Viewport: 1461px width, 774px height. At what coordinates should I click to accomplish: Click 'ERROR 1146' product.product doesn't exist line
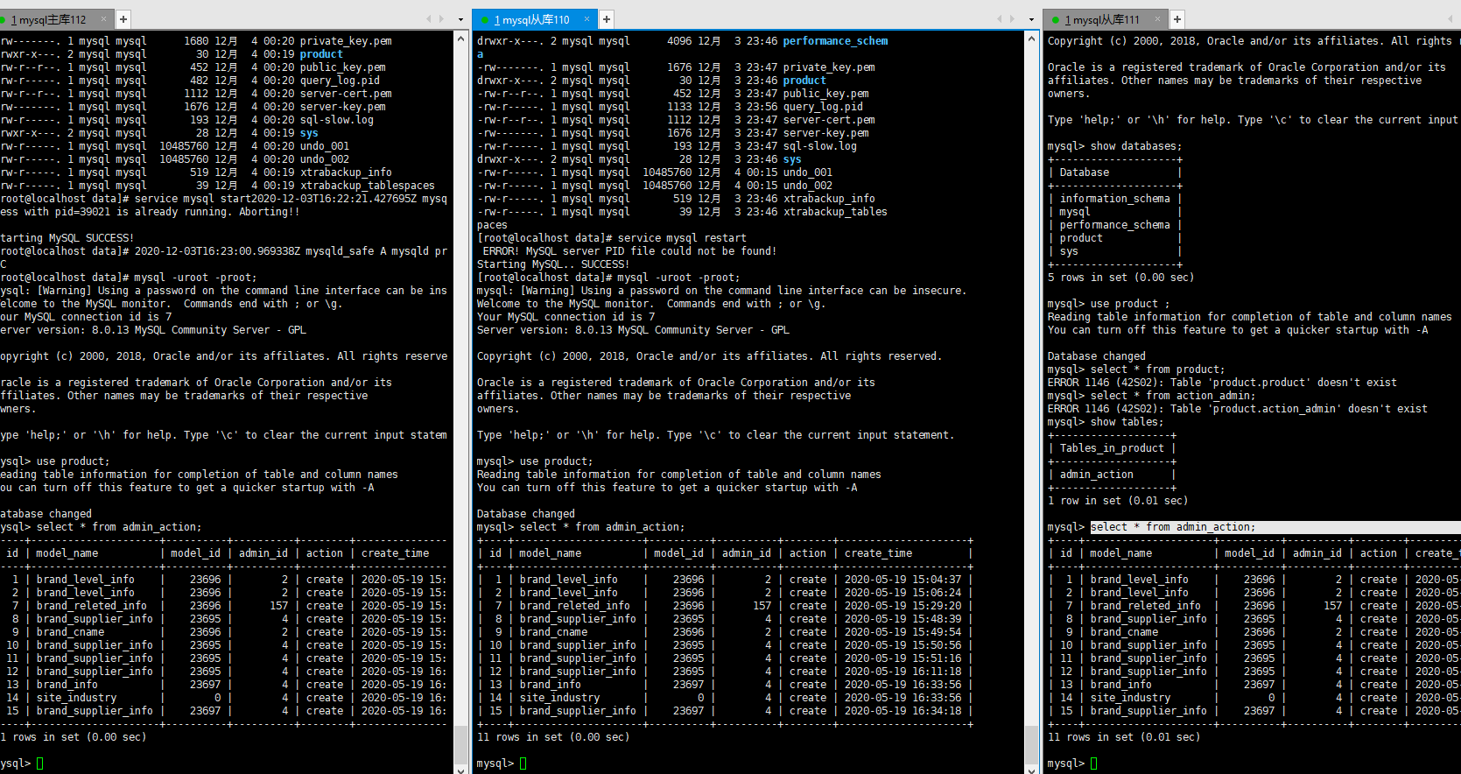[x=1222, y=383]
